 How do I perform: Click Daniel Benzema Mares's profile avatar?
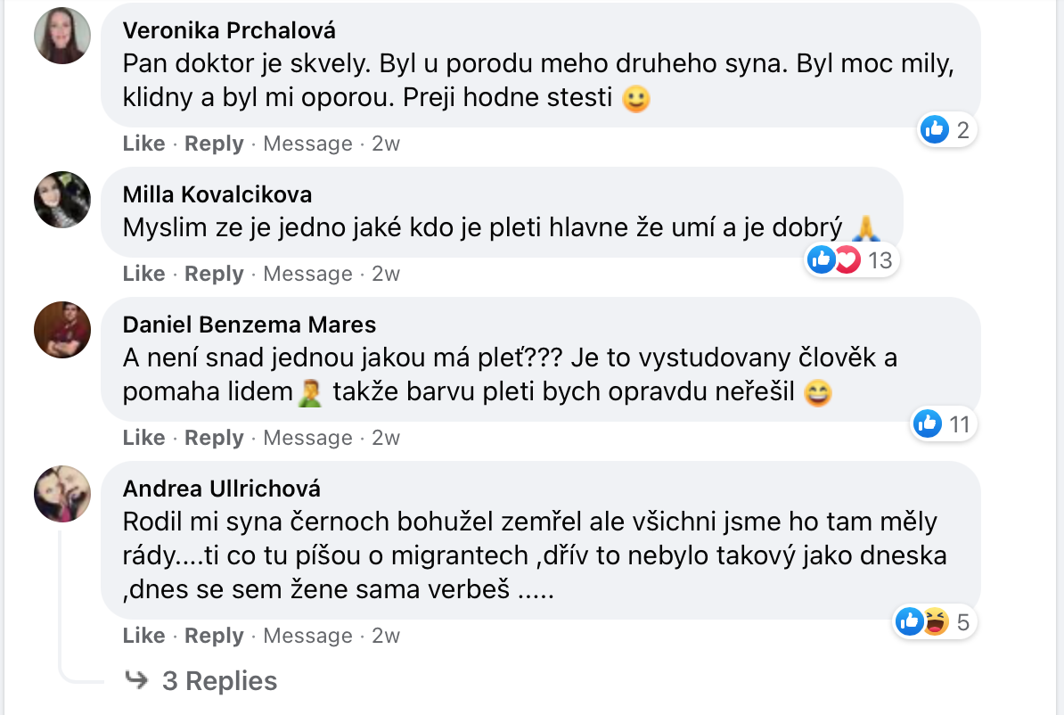(x=62, y=330)
